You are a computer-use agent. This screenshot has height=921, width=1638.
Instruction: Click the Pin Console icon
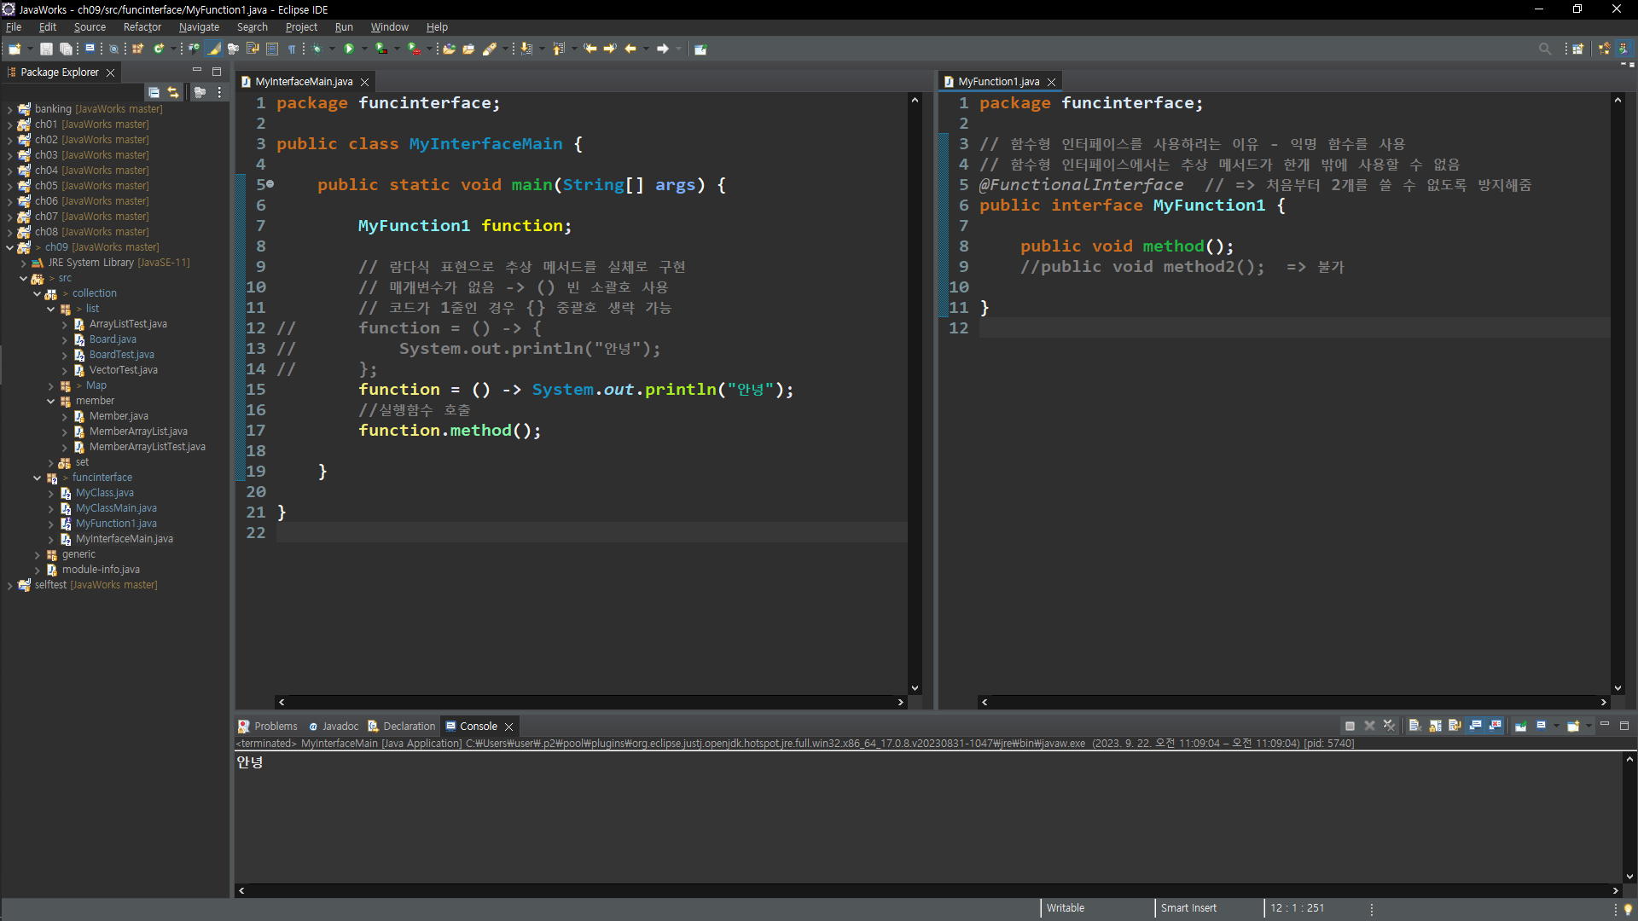pyautogui.click(x=1520, y=726)
